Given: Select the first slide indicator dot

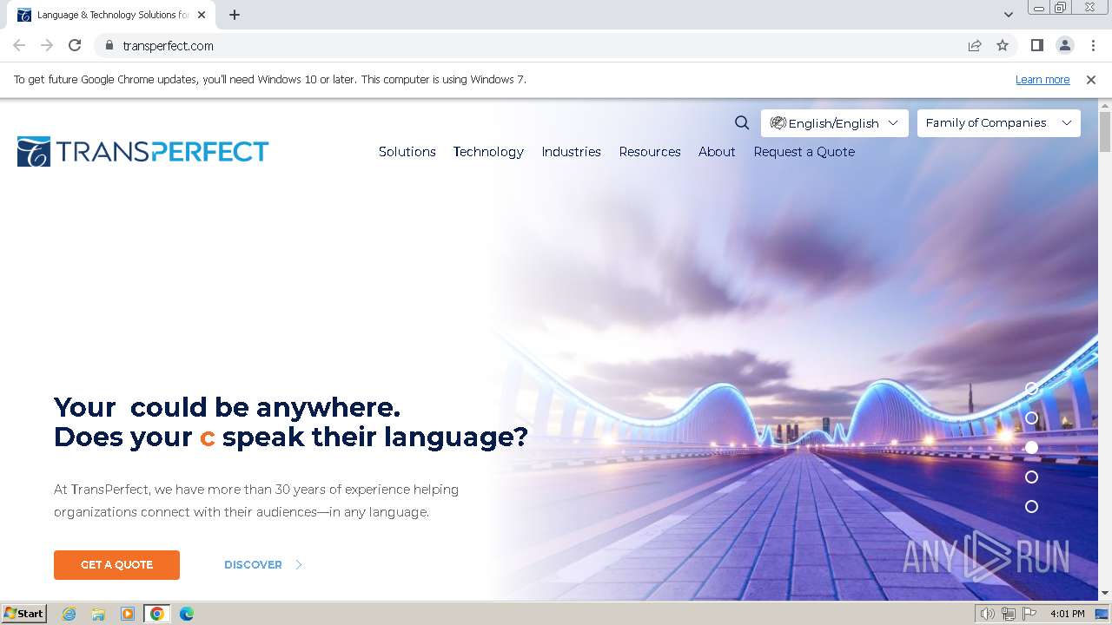Looking at the screenshot, I should [1031, 389].
